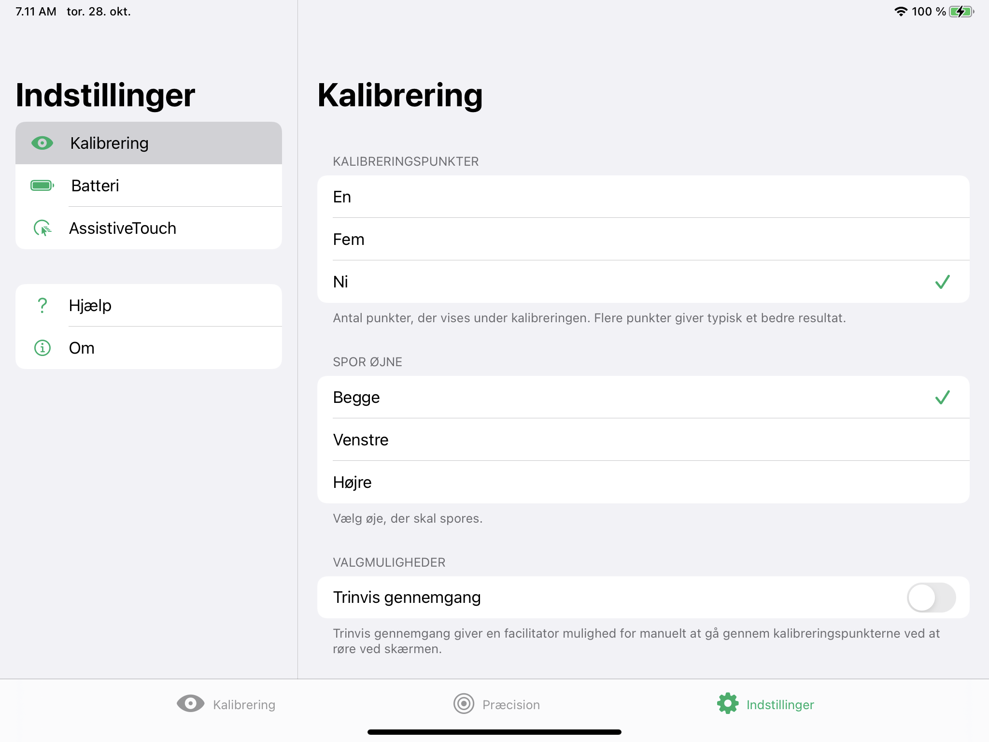
Task: Click the AssistiveTouch cursor icon
Action: (42, 228)
